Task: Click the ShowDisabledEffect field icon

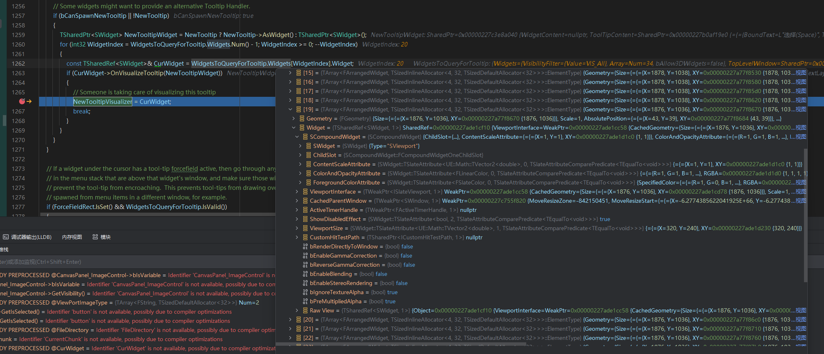Action: [x=305, y=219]
